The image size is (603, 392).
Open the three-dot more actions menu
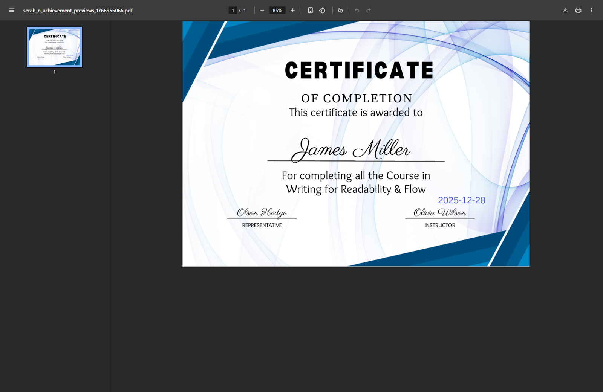pyautogui.click(x=591, y=10)
